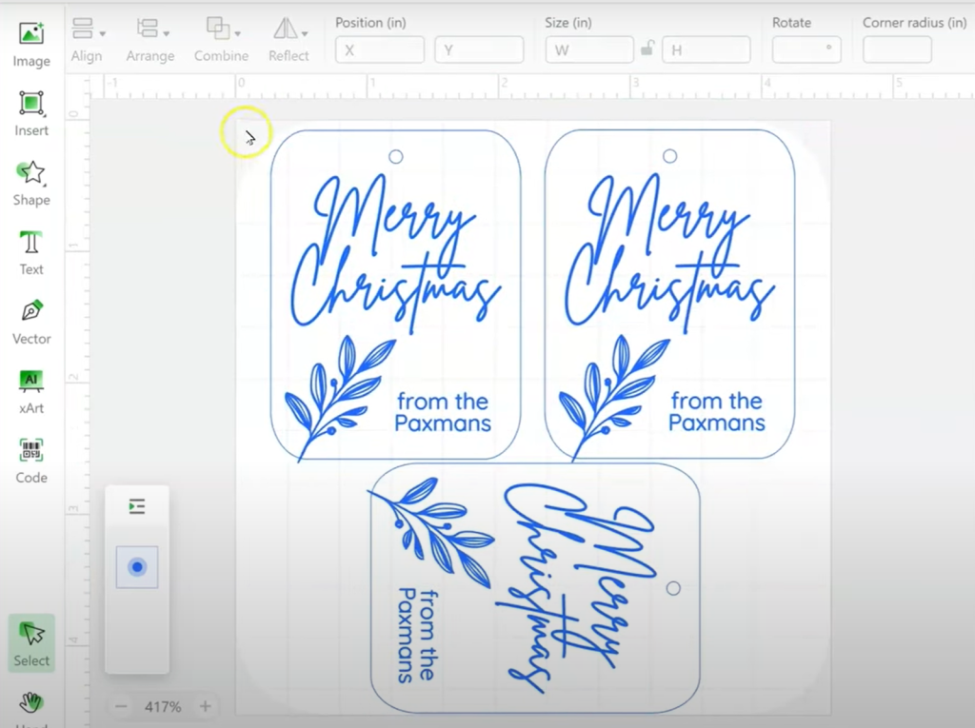Image resolution: width=975 pixels, height=728 pixels.
Task: Open the xArt AI tool
Action: 31,390
